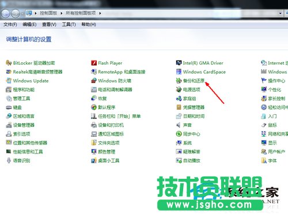Image resolution: width=288 pixels, height=214 pixels.
Task: Click the 颜色管理 monitor icon
Action: click(x=94, y=152)
